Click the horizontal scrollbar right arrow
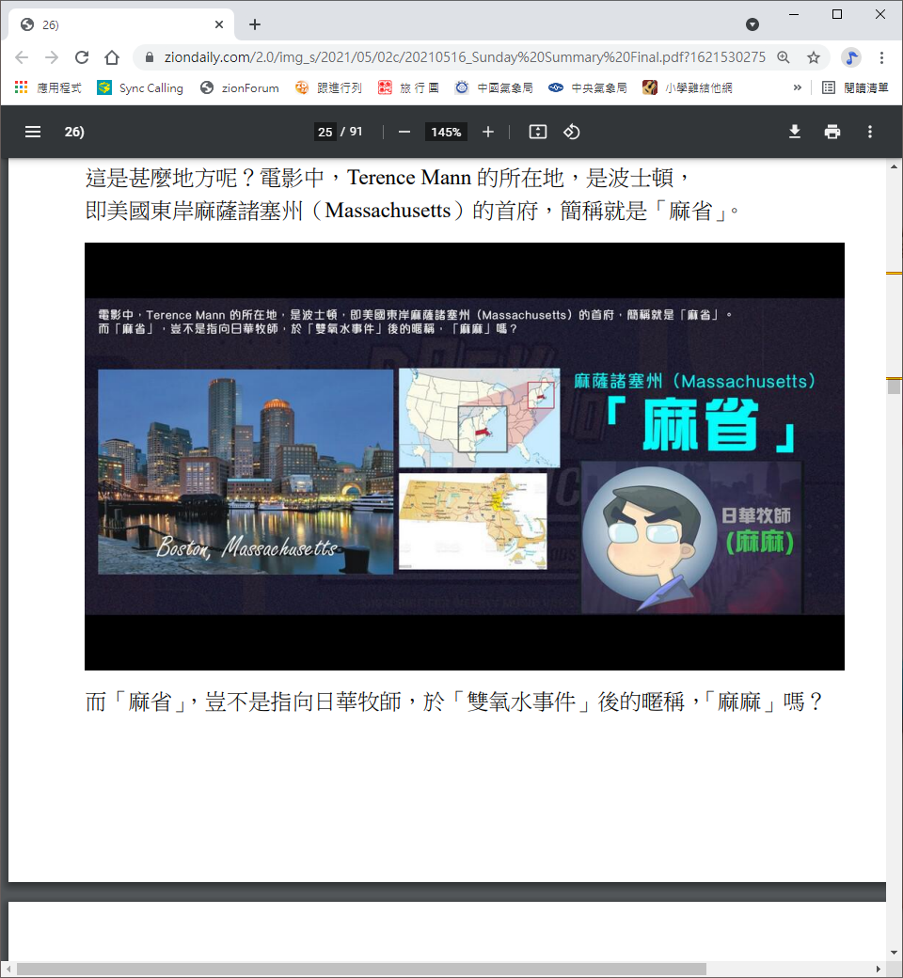 tap(879, 970)
